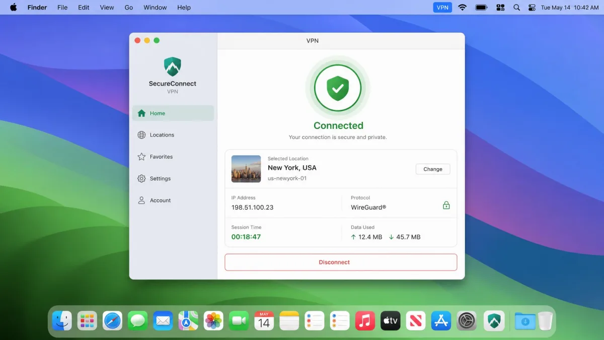Viewport: 604px width, 340px height.
Task: Launch Music from the Dock
Action: [365, 320]
